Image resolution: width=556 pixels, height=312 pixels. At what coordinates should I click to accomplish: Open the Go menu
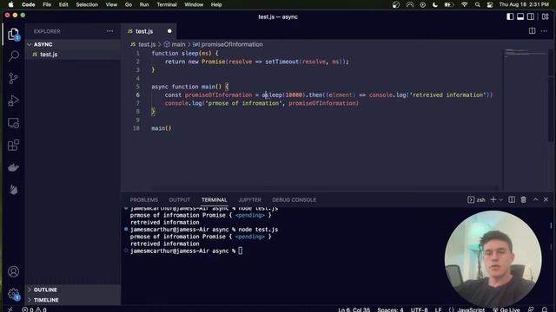(x=129, y=4)
